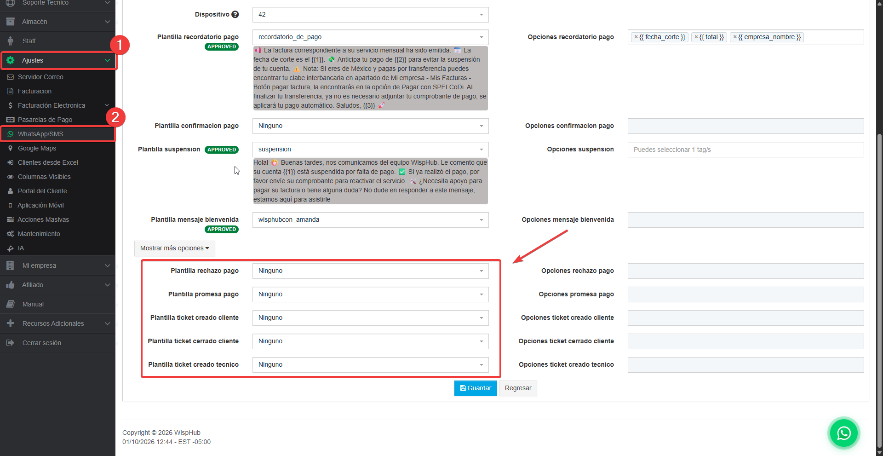Open the floating WhatsApp chat bubble
Viewport: 883px width, 456px height.
pyautogui.click(x=844, y=433)
